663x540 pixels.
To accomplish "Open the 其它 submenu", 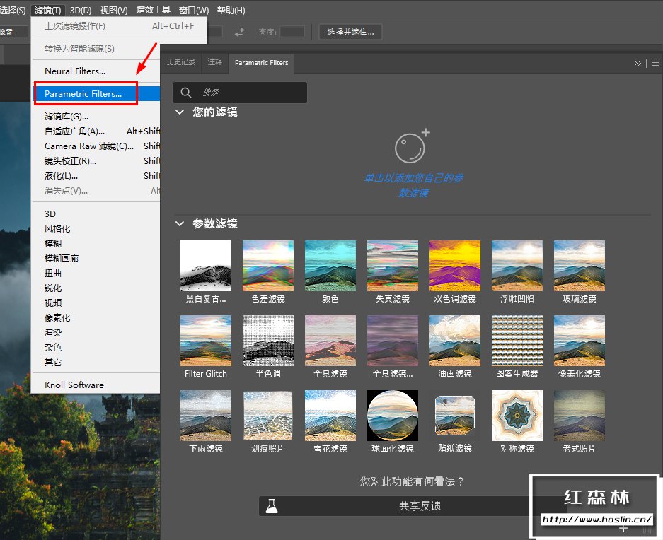I will pos(96,362).
